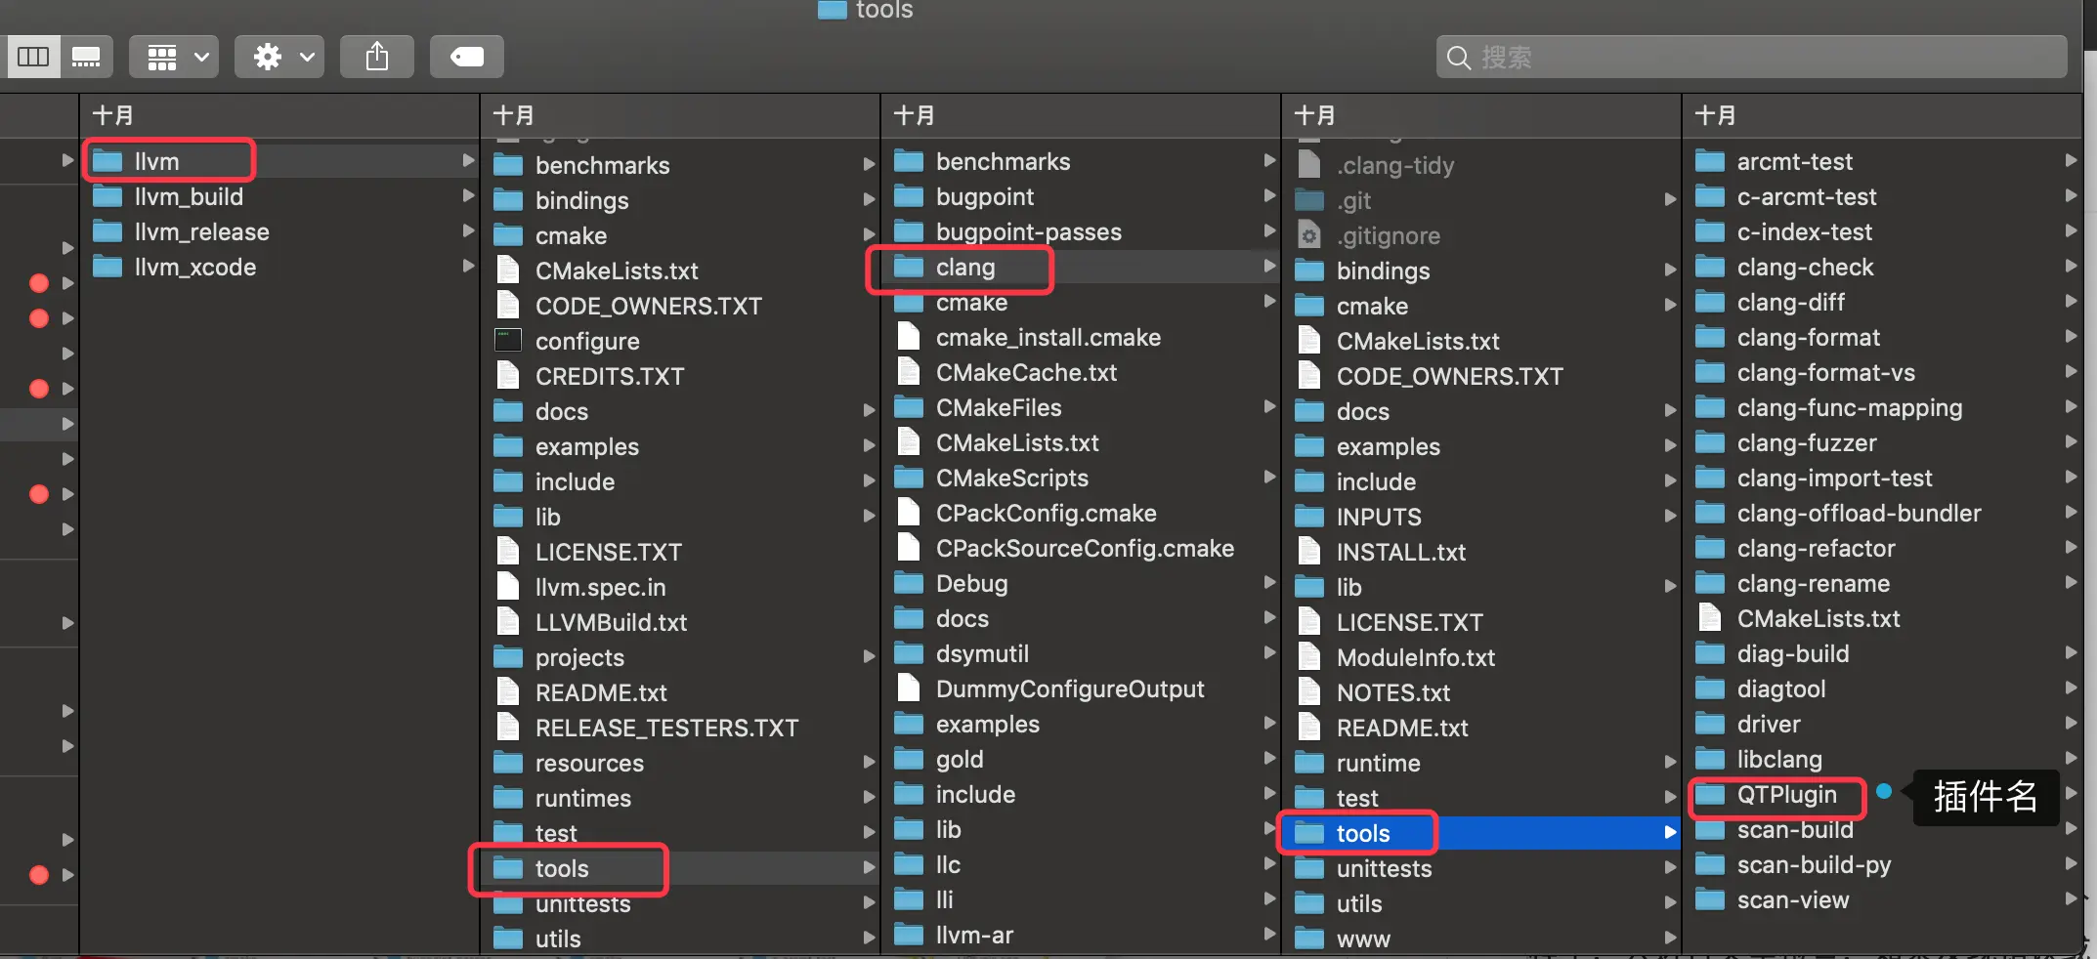The image size is (2097, 959).
Task: Select the gold folder icon
Action: 909,759
